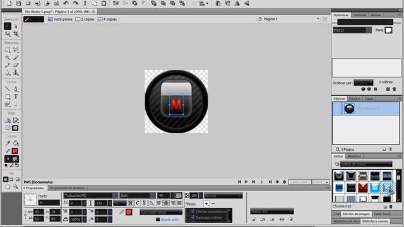Choose the Eraser tool

(16, 65)
